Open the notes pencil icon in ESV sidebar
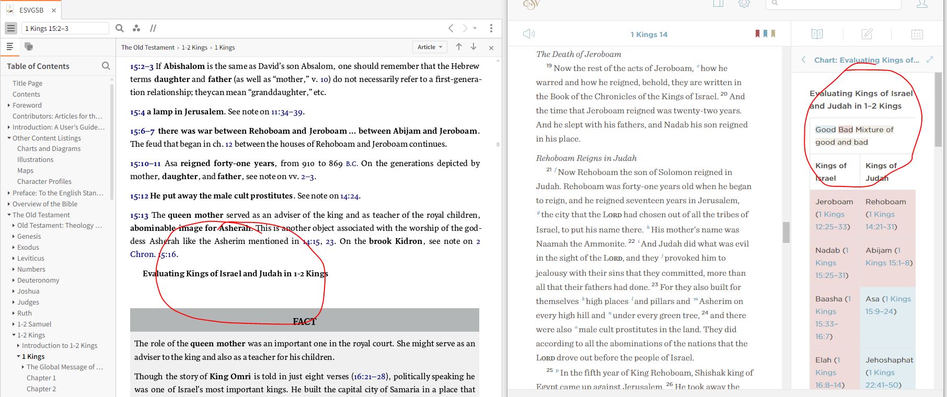Image resolution: width=947 pixels, height=397 pixels. click(867, 34)
